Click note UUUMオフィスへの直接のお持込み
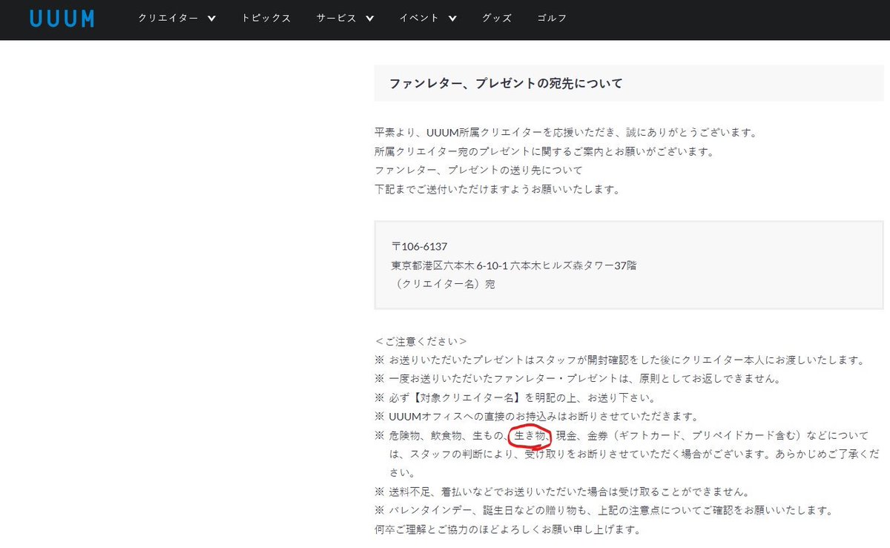Viewport: 890px width, 548px height. point(536,416)
